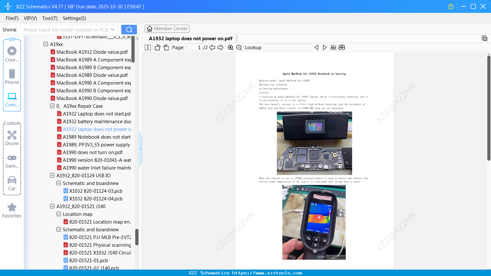The image size is (491, 276).
Task: Collapse the A19xx Repair Case folder
Action: pos(52,106)
